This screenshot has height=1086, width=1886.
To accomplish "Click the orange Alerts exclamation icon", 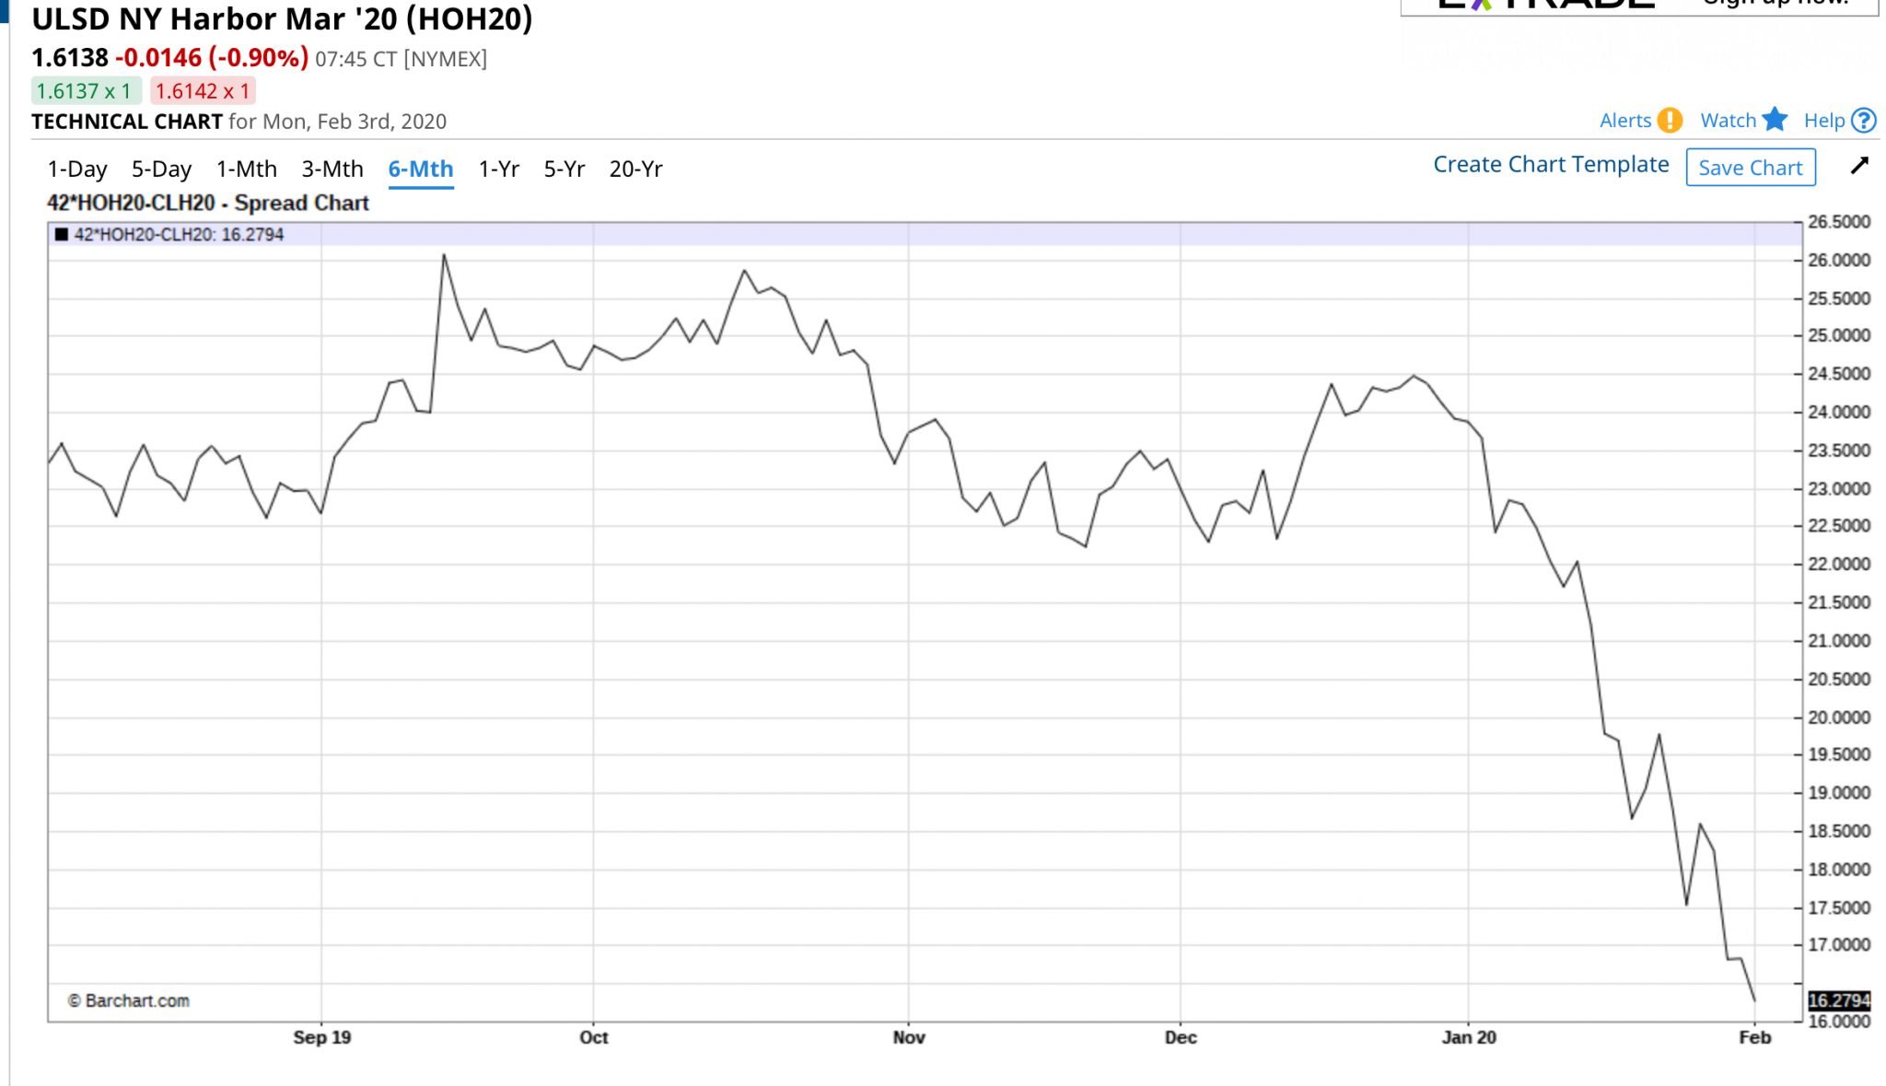I will (x=1669, y=121).
